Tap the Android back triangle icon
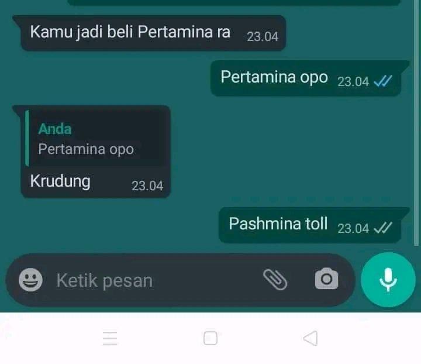Screen dimensions: 421x364 [x=310, y=338]
